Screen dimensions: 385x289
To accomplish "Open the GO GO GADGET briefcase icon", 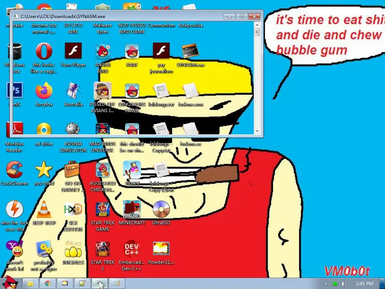I will click(72, 169).
